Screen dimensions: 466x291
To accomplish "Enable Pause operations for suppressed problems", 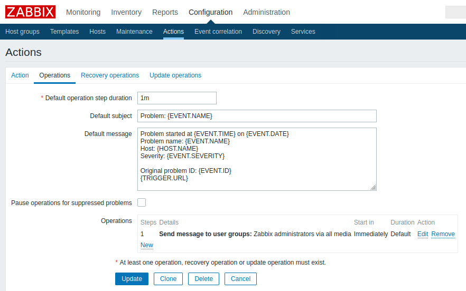I will 142,202.
